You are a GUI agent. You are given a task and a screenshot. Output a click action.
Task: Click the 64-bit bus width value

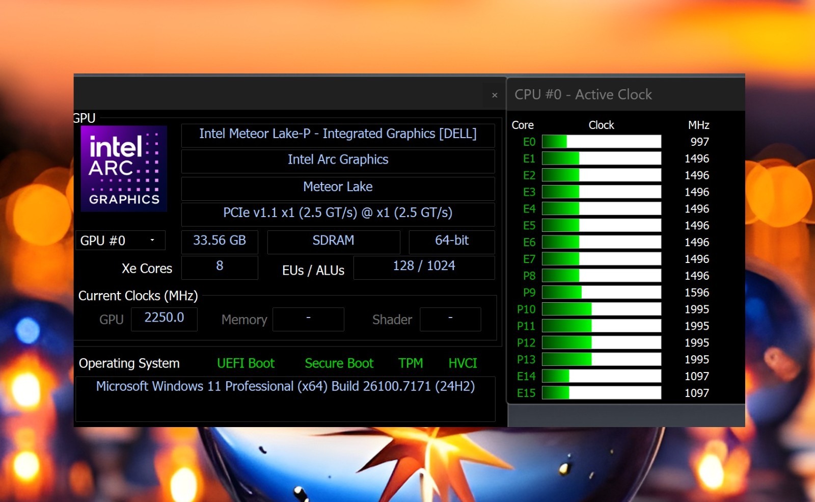452,241
